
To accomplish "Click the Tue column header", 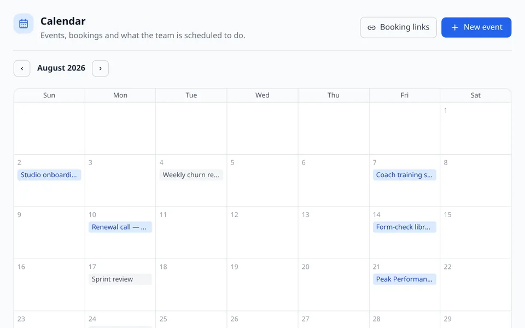I will coord(191,95).
